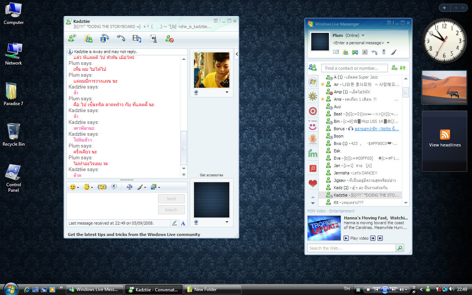Go to previous video in MSN panel
This screenshot has height=295, width=472.
click(x=373, y=238)
